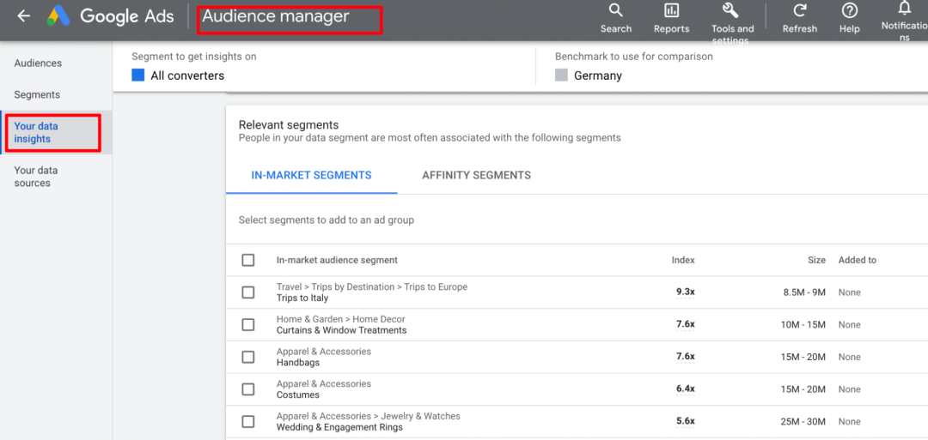Open Your data sources in sidebar
This screenshot has width=928, height=440.
pos(36,177)
